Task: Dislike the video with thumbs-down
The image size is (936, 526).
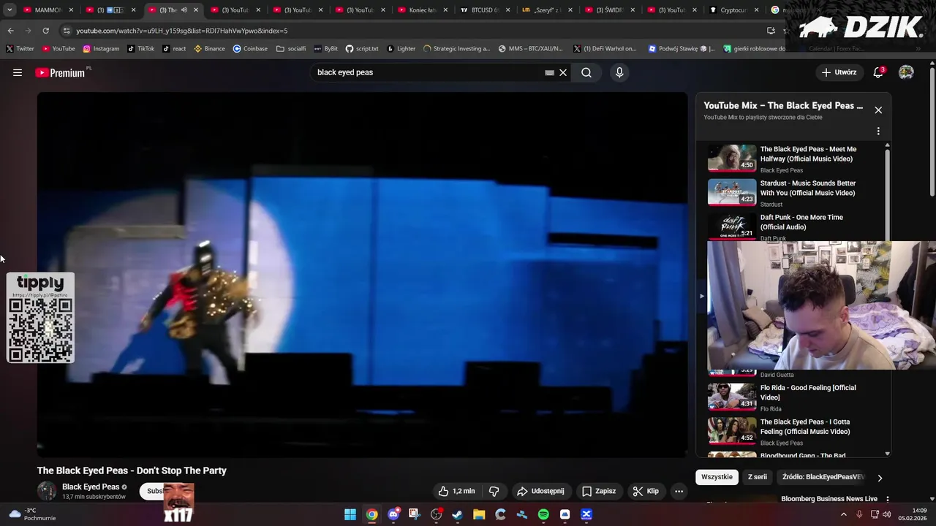Action: tap(494, 491)
